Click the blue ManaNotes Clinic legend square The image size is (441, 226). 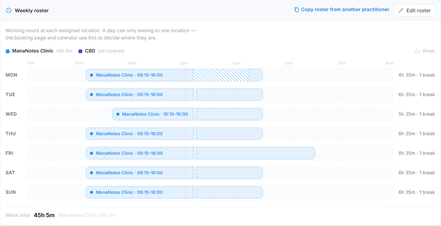(x=8, y=51)
